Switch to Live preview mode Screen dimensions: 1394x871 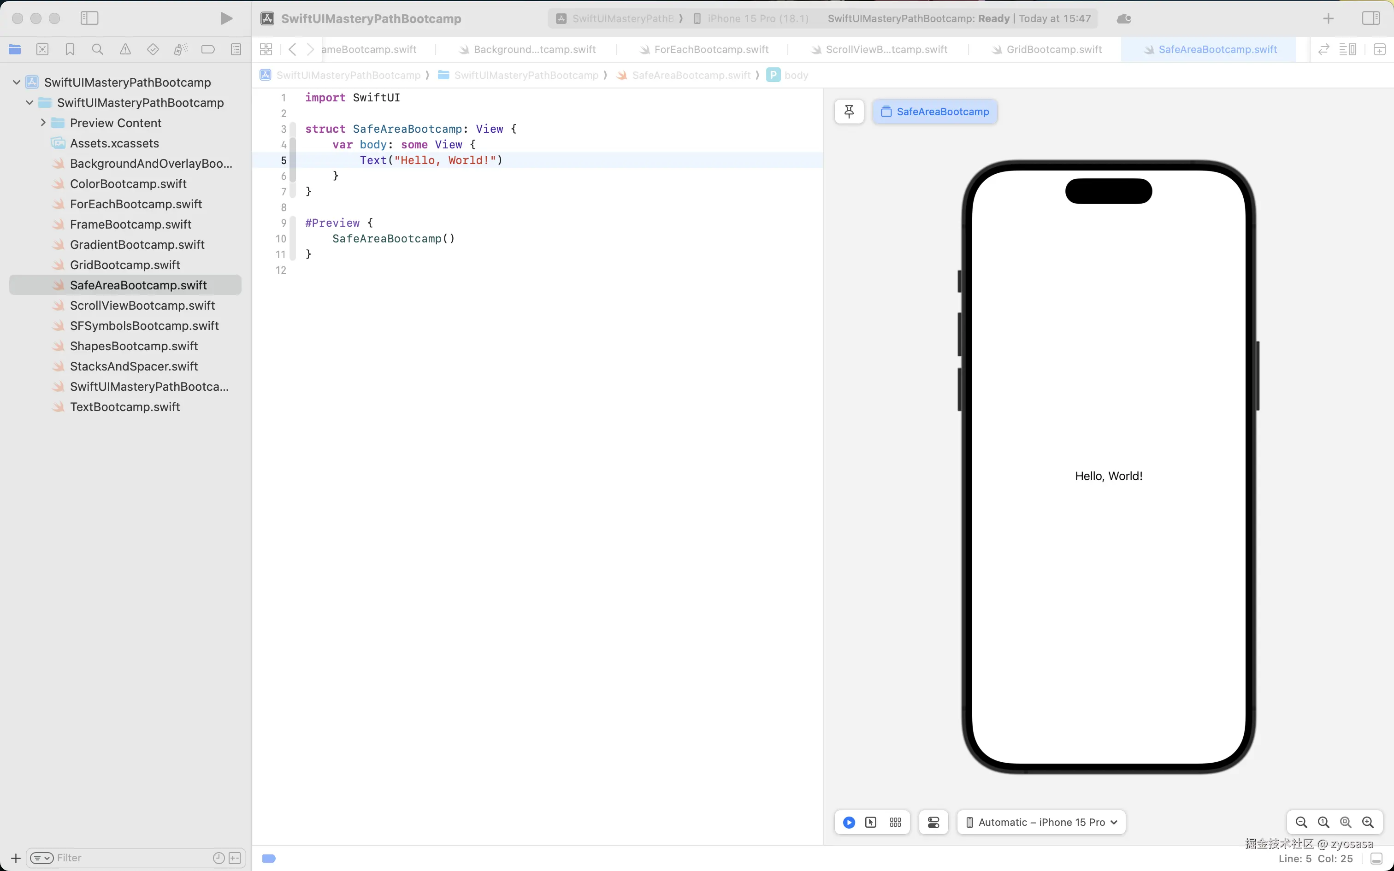click(849, 822)
